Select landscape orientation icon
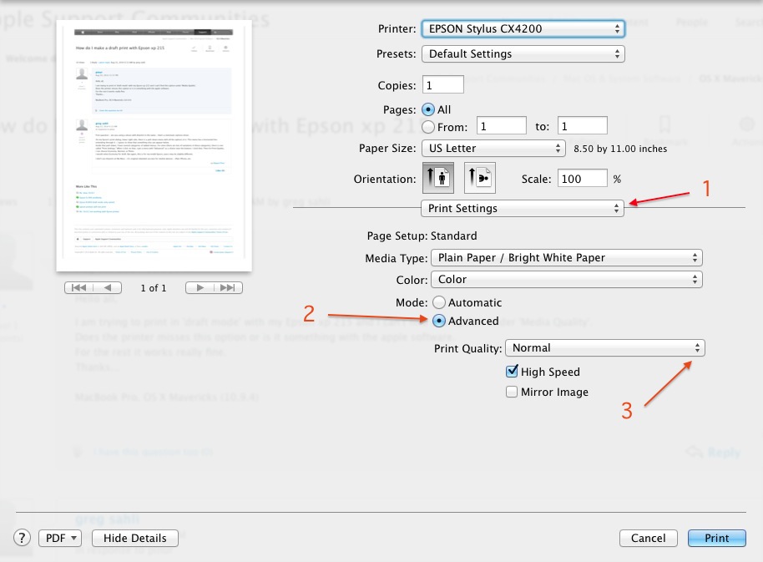Screen dimensions: 763x562 [480, 178]
